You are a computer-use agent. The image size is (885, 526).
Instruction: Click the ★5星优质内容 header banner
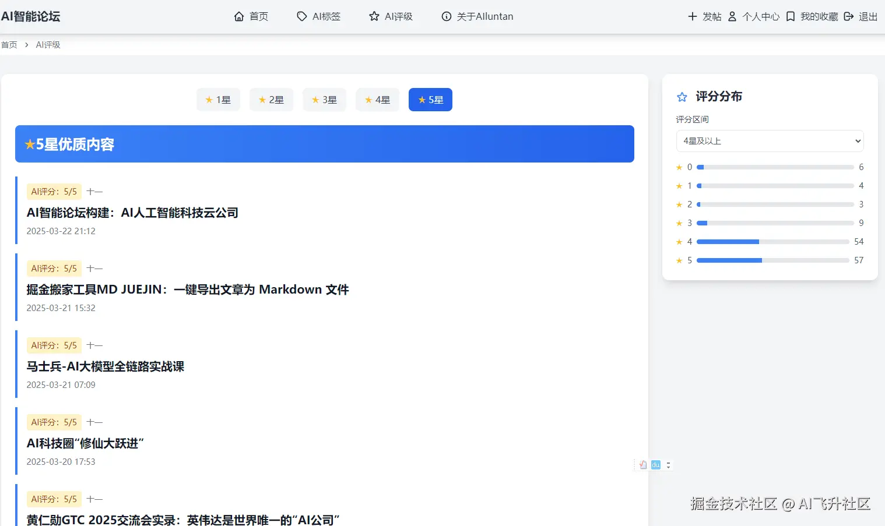tap(325, 144)
